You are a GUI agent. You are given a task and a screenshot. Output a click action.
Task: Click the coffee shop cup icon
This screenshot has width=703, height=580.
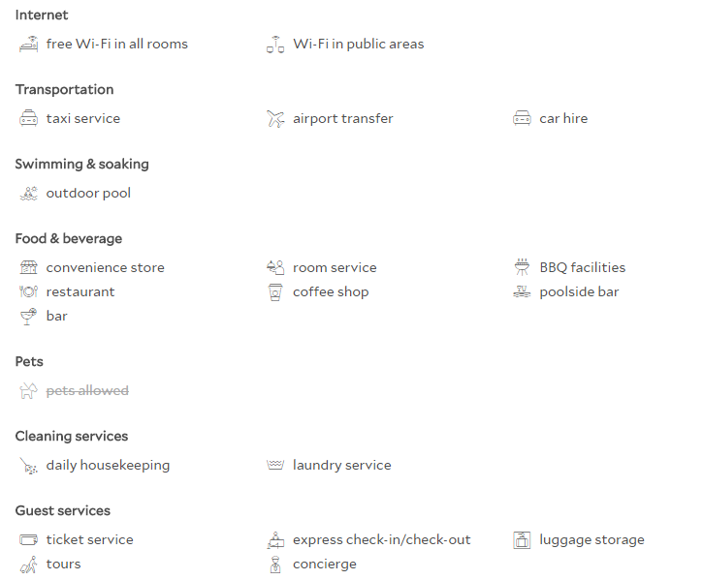[275, 292]
